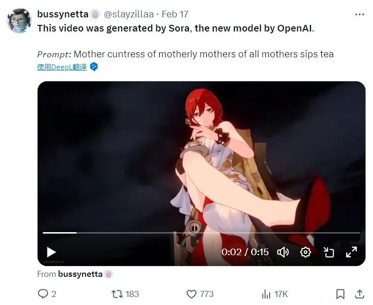Click the DeepL logo icon

94,67
